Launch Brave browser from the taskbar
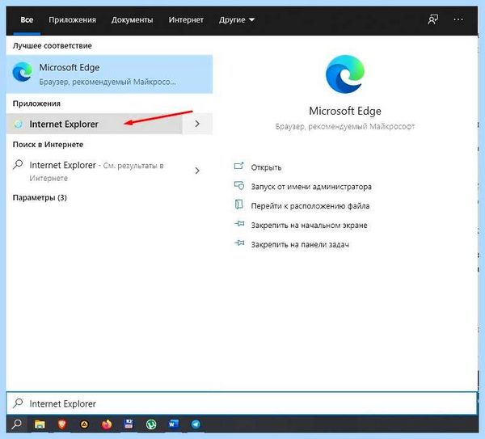This screenshot has width=485, height=439. (62, 424)
